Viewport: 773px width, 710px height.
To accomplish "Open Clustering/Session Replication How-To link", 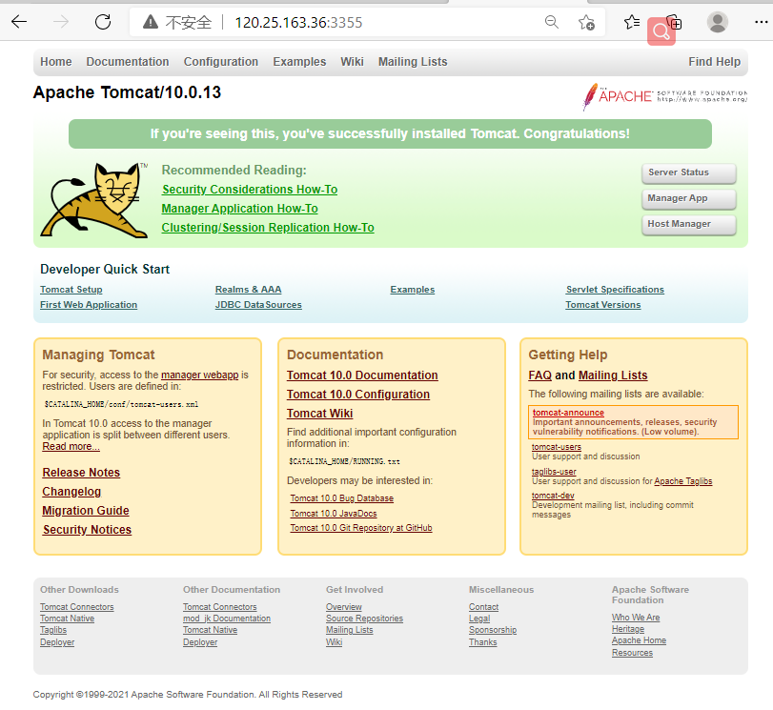I will pyautogui.click(x=268, y=228).
